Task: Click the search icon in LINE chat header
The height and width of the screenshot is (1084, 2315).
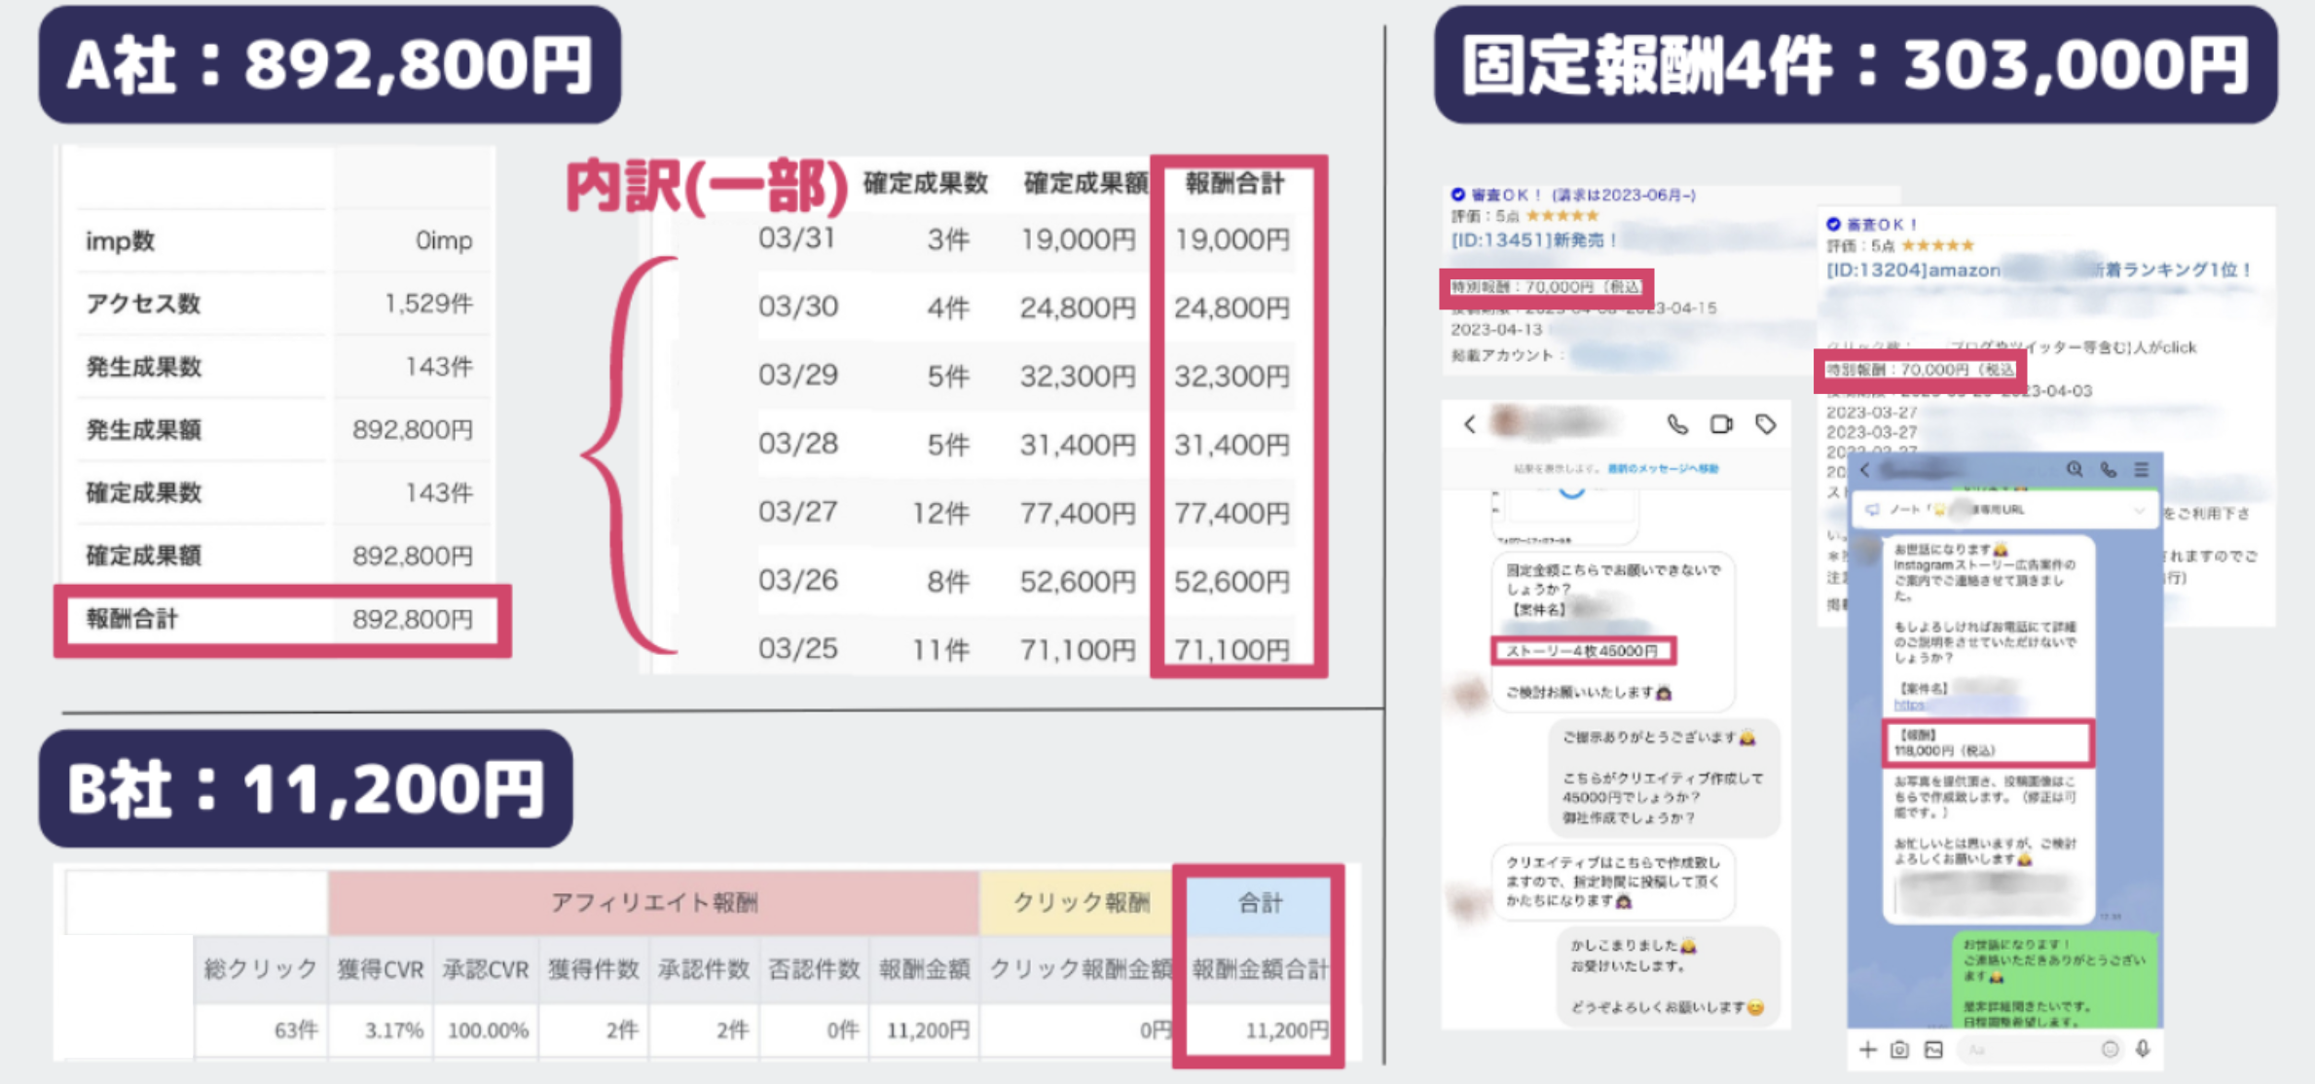Action: [2075, 470]
